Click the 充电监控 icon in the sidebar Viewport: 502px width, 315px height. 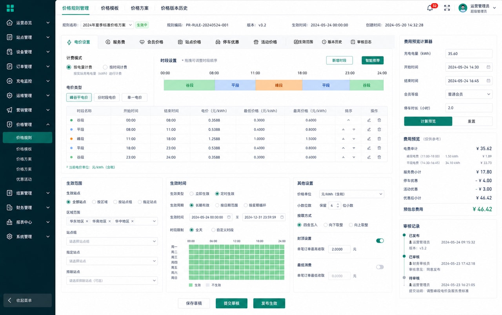[x=10, y=81]
